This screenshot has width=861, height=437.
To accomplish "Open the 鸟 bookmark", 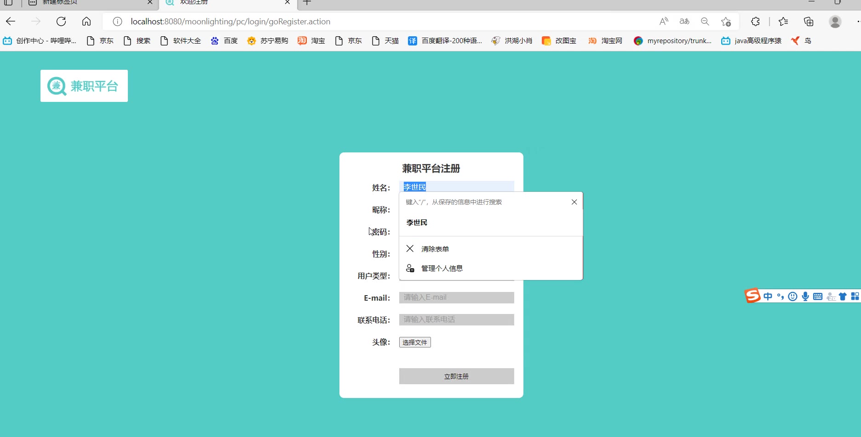I will coord(801,41).
